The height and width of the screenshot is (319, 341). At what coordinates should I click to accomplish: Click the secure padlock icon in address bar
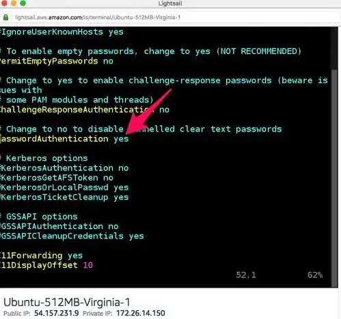[x=5, y=18]
